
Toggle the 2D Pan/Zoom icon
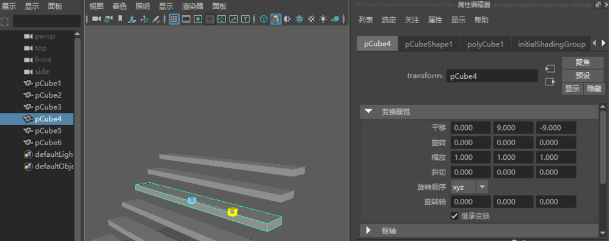pos(144,19)
